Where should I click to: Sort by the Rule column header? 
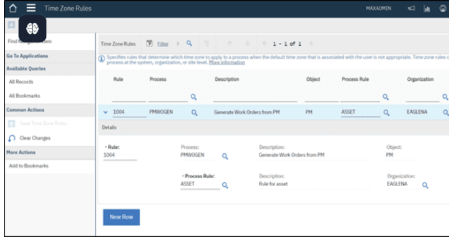click(x=118, y=80)
